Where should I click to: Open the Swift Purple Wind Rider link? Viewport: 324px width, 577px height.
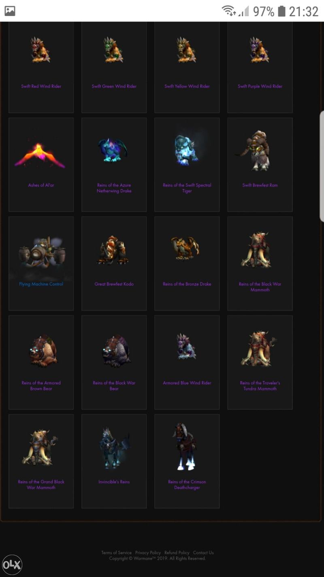pos(260,86)
